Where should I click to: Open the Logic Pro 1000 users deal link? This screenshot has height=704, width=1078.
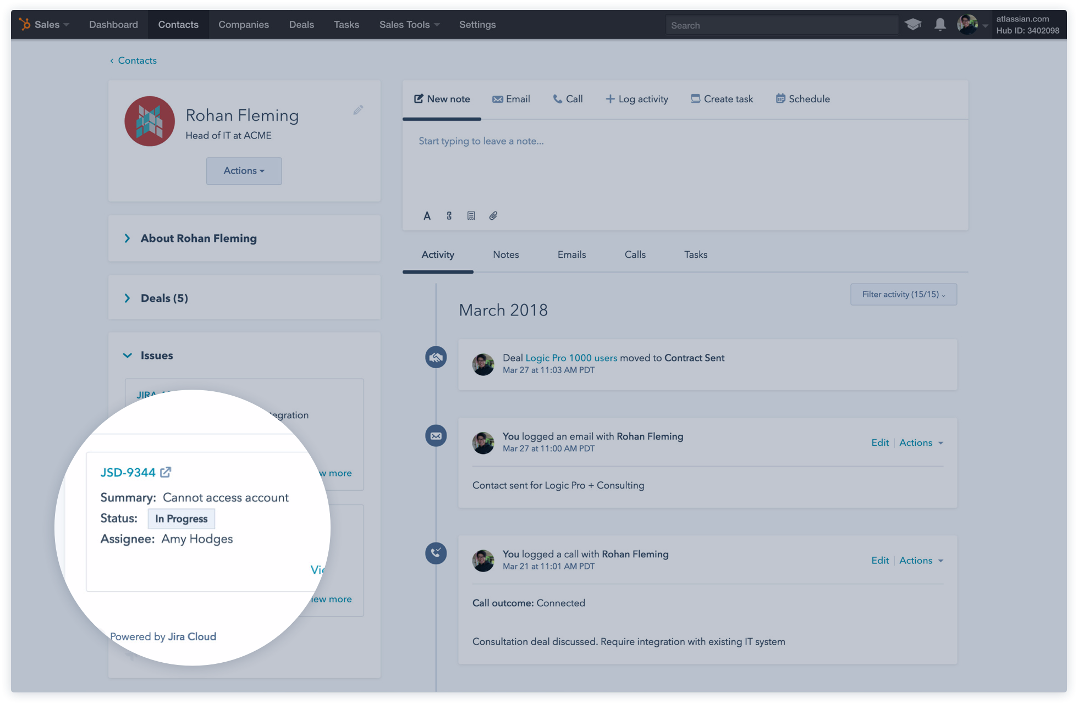tap(571, 358)
